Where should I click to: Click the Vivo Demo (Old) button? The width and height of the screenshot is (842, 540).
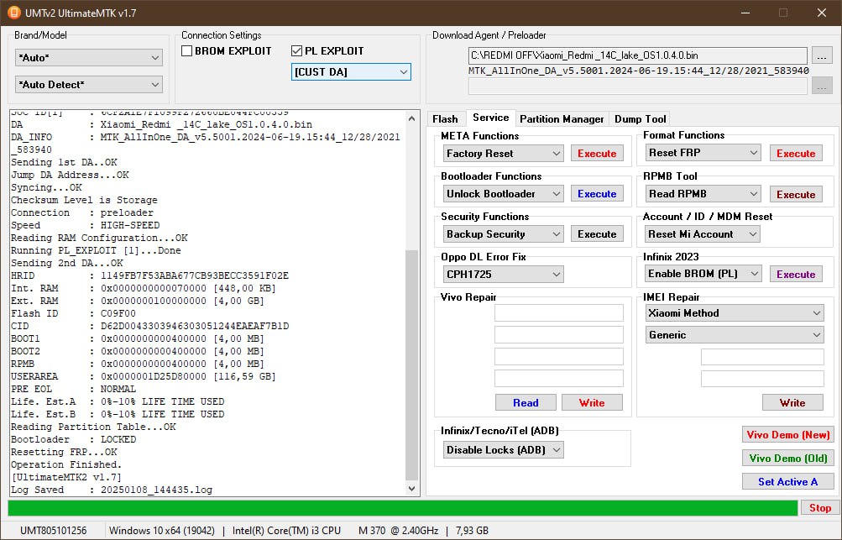787,459
